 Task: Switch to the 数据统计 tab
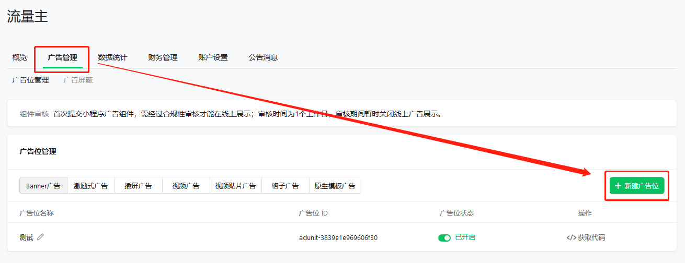(112, 57)
